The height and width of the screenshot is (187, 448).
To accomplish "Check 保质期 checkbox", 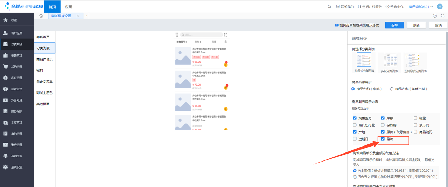I will tap(383, 125).
